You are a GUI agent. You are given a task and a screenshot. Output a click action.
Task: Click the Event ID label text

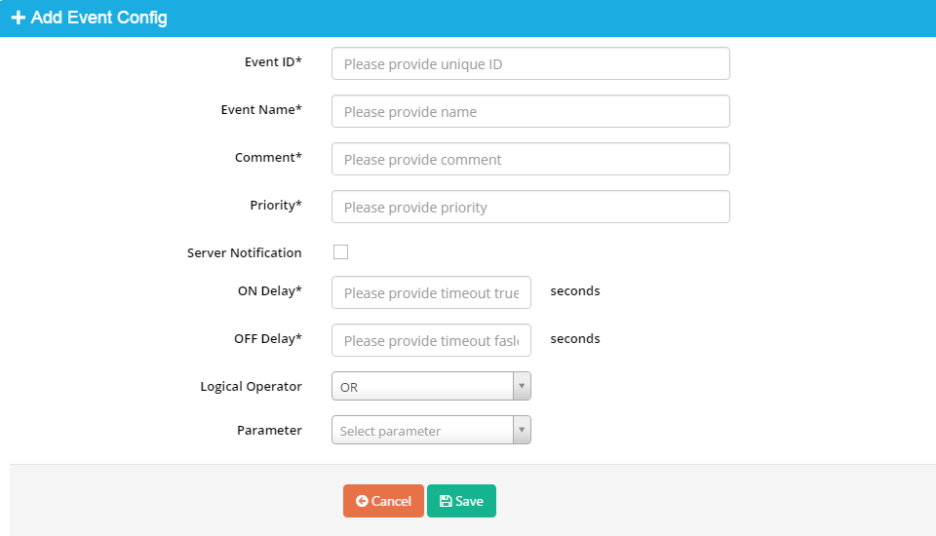click(x=273, y=62)
